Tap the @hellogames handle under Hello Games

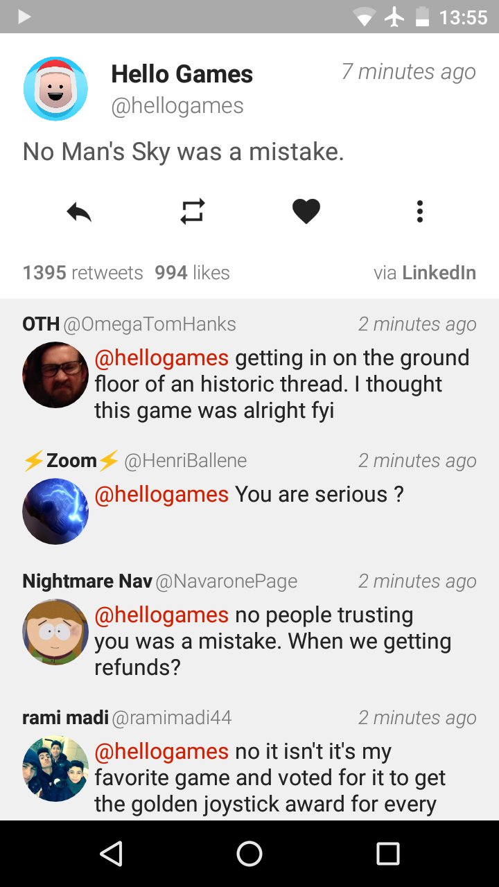[177, 106]
